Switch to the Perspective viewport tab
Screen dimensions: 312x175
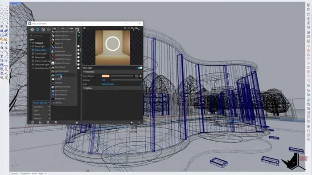point(25,173)
